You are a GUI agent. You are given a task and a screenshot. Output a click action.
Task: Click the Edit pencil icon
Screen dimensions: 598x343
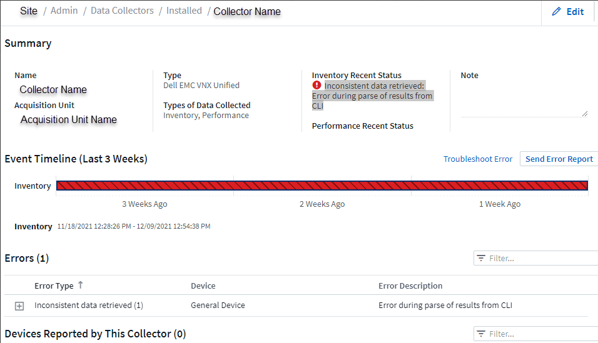(x=556, y=12)
